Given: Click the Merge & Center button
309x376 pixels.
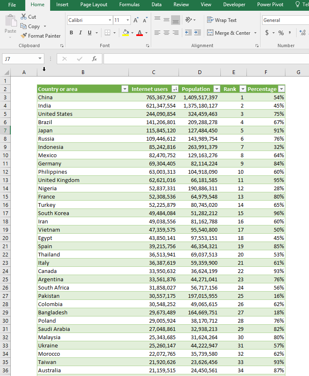Looking at the screenshot, I should 229,33.
